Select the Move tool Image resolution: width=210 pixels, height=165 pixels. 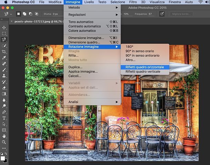4,28
